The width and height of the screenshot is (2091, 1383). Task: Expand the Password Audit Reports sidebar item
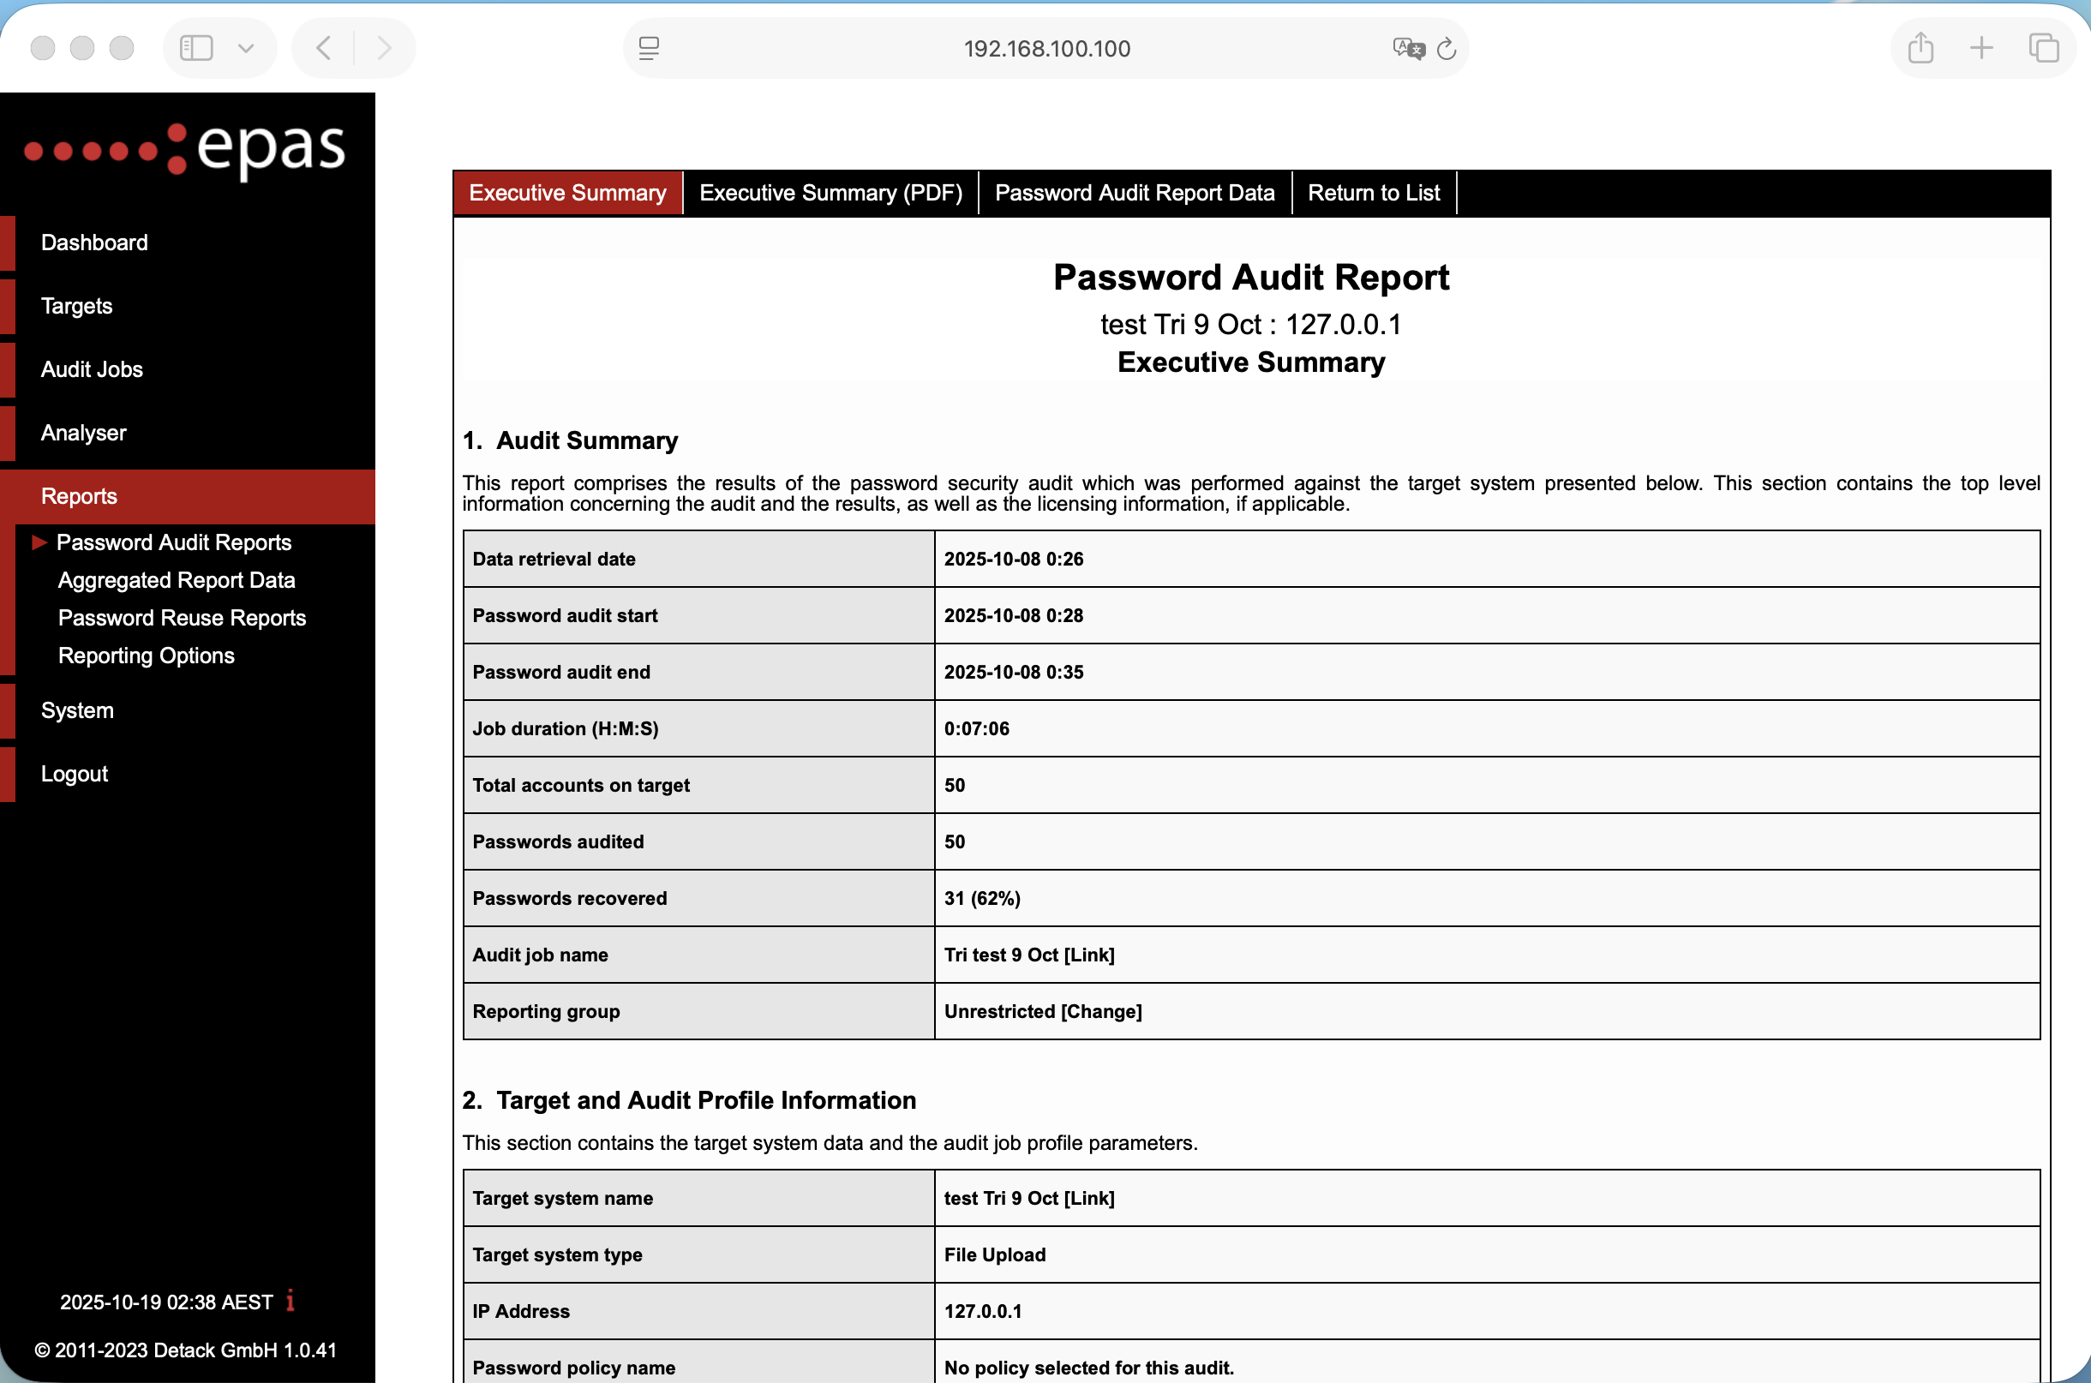[174, 542]
